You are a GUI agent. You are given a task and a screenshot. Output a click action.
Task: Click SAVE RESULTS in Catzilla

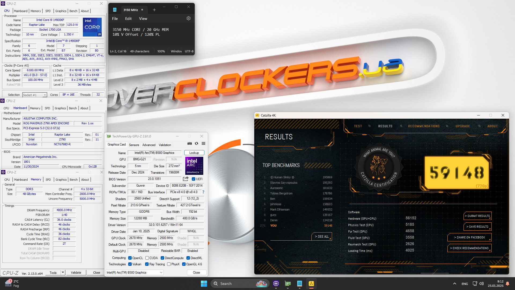coord(477,227)
